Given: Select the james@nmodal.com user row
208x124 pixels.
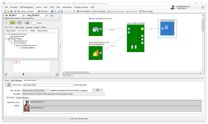Looking at the screenshot, I should (x=112, y=109).
